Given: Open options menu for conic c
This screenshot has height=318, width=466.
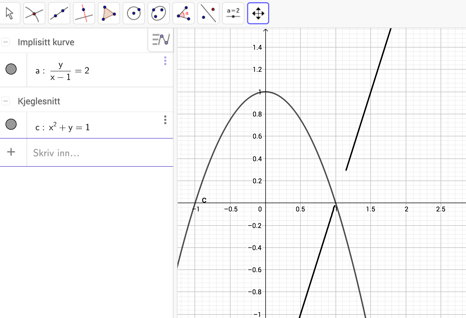Looking at the screenshot, I should (x=165, y=120).
